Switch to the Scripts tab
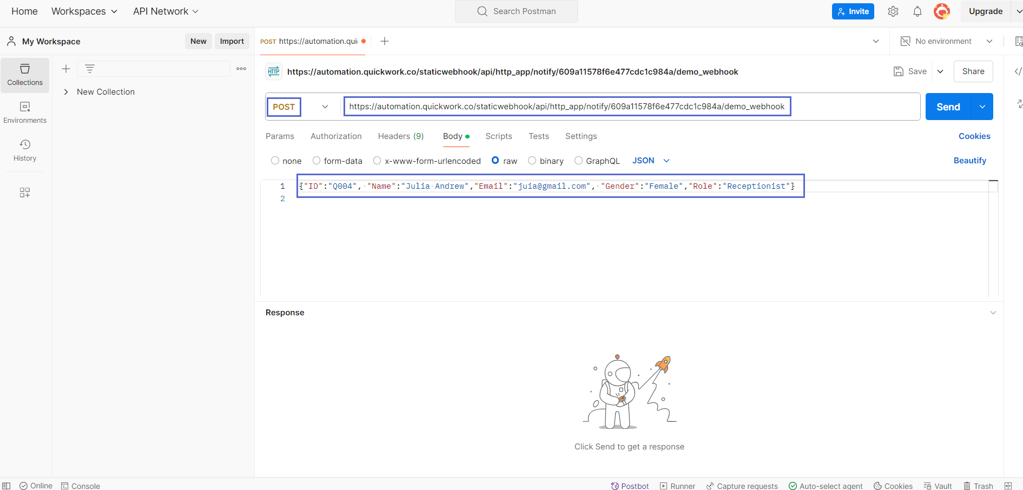The width and height of the screenshot is (1023, 490). tap(499, 136)
